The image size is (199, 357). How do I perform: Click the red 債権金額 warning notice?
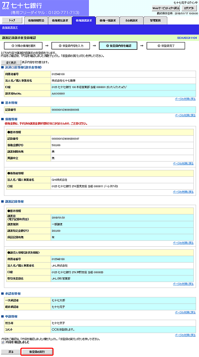click(46, 124)
